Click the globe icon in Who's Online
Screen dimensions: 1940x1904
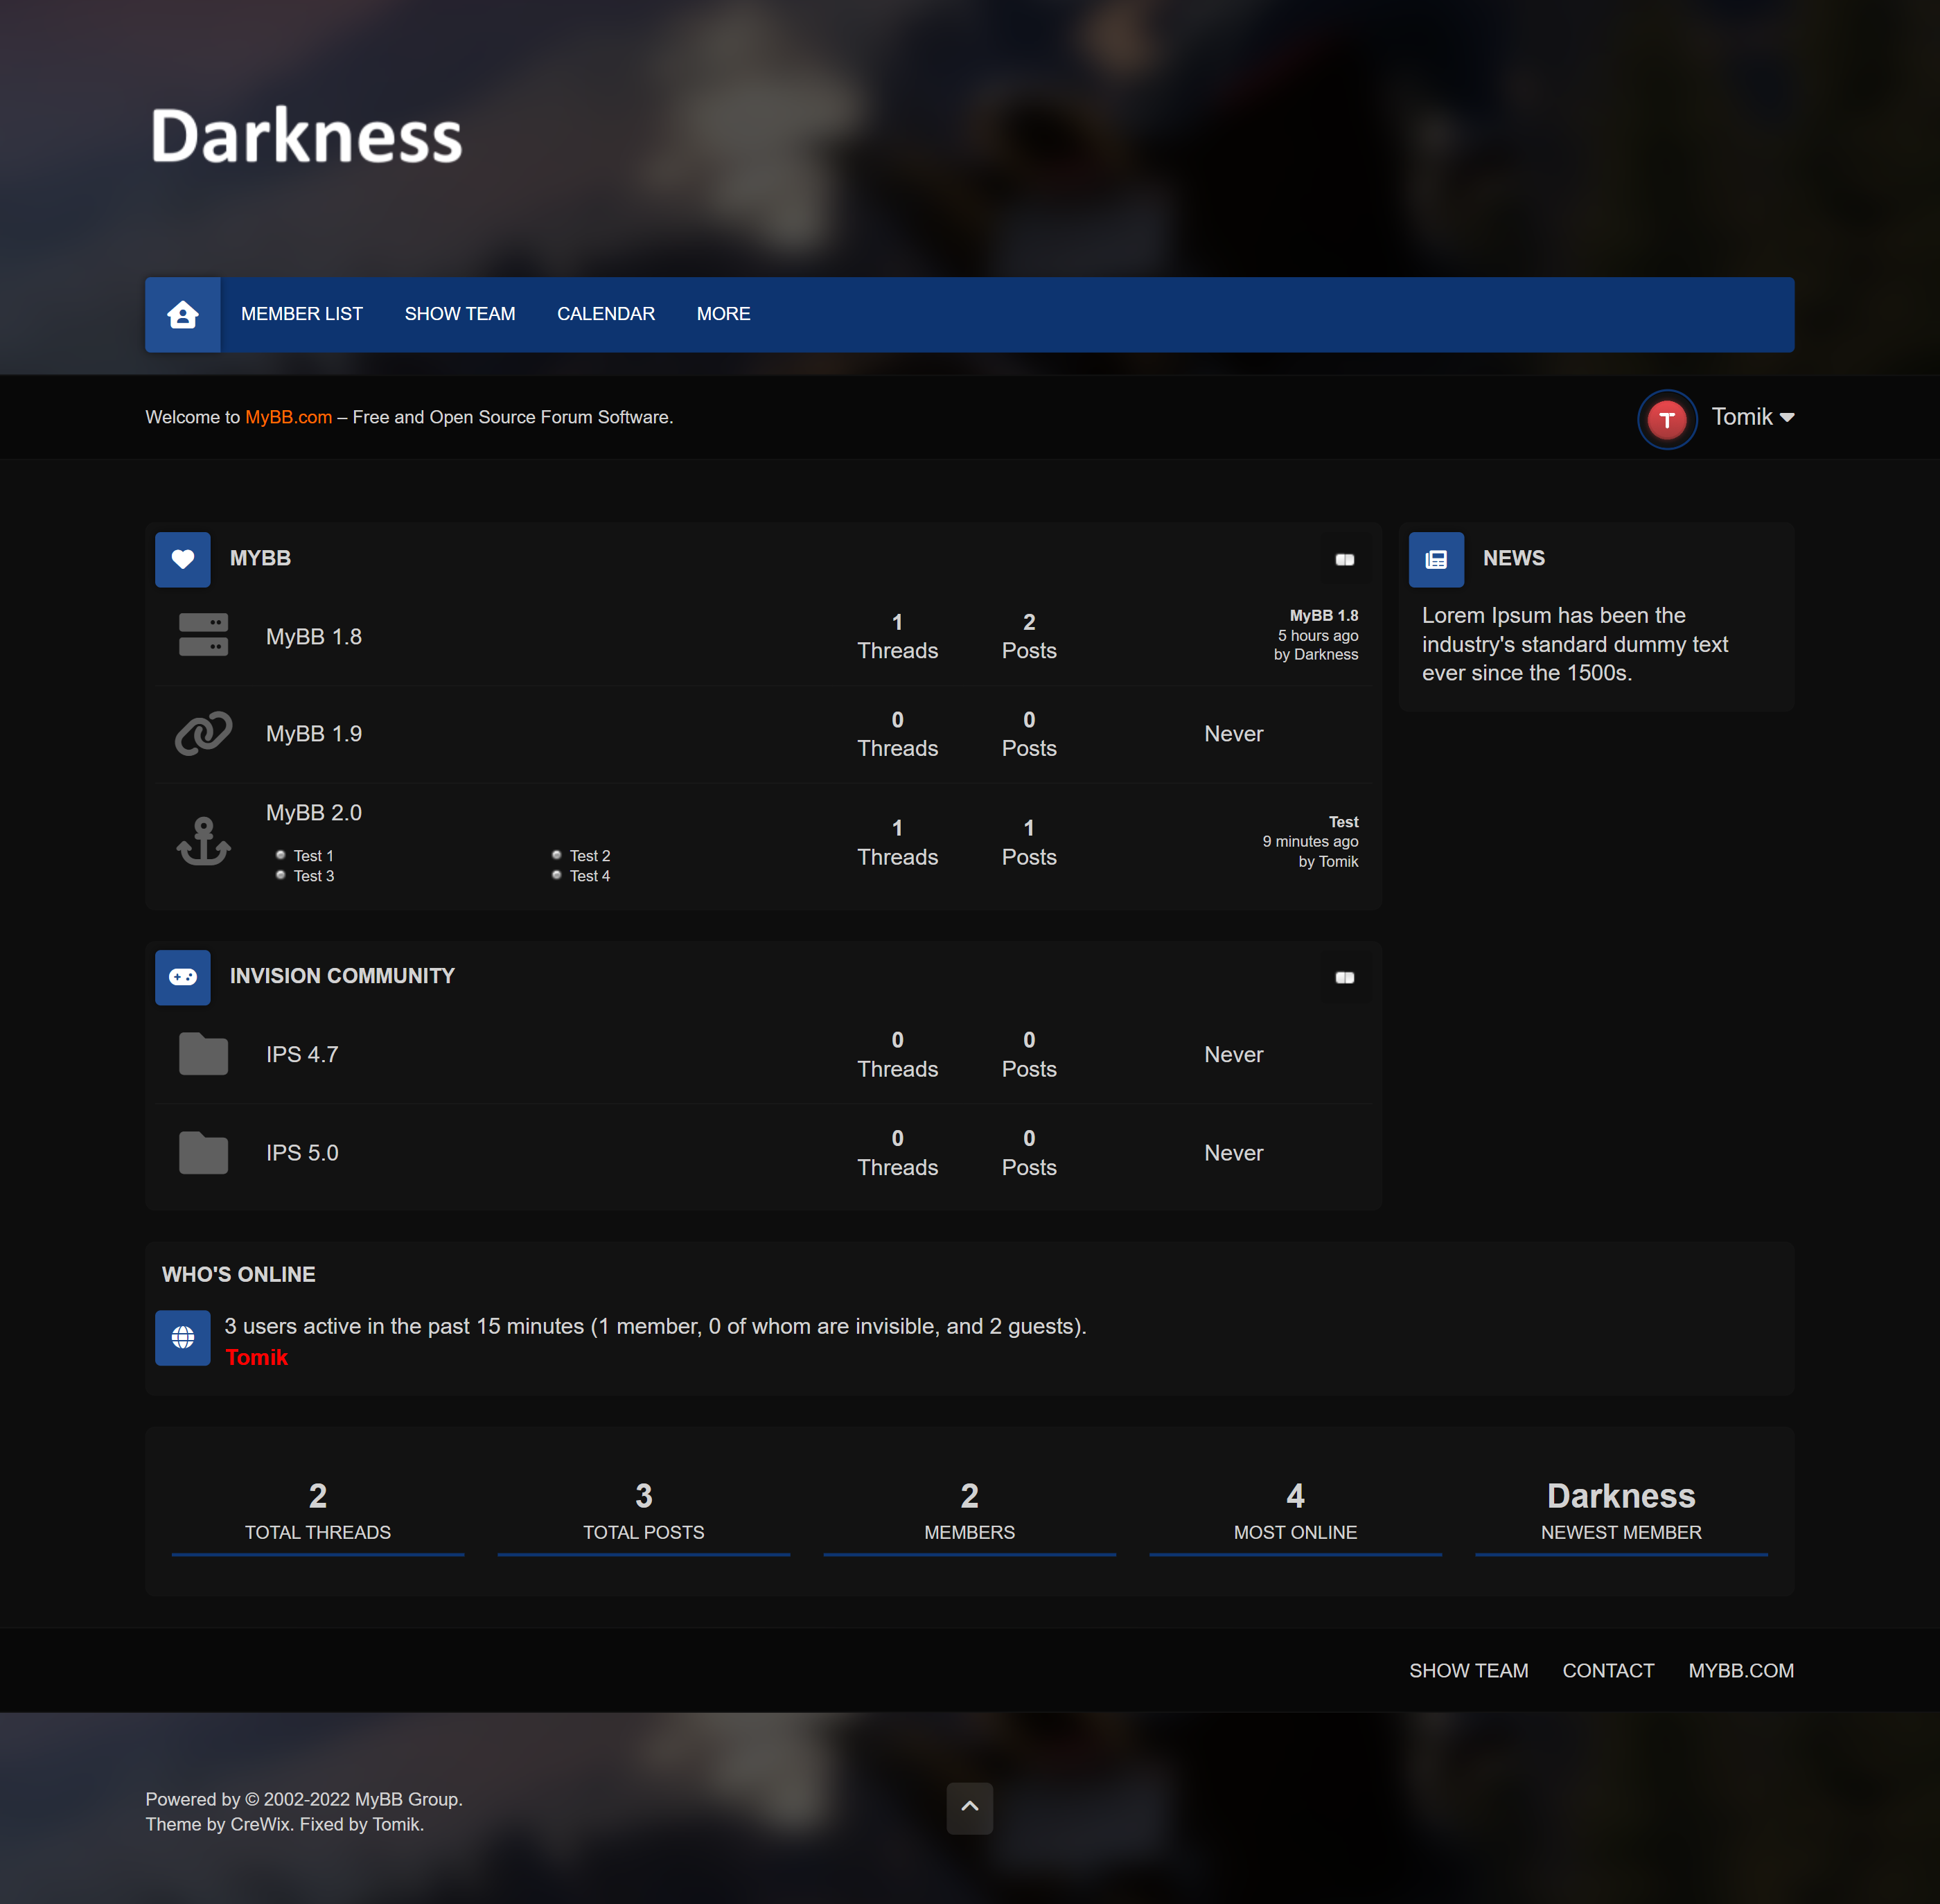pyautogui.click(x=182, y=1337)
